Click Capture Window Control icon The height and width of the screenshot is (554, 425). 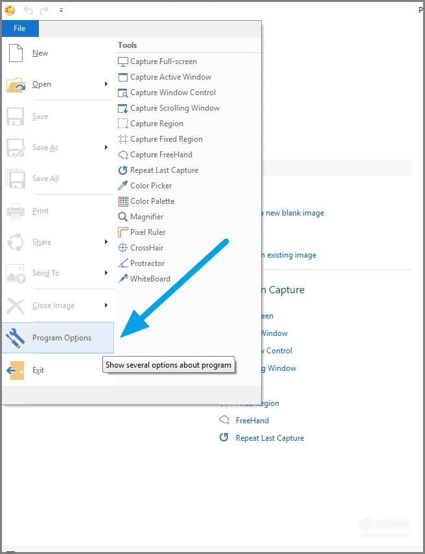[x=122, y=93]
